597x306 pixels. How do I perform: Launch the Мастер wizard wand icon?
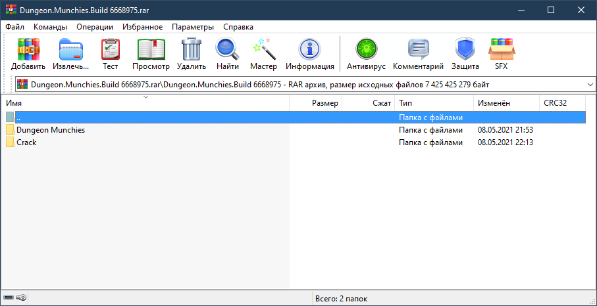[x=264, y=49]
